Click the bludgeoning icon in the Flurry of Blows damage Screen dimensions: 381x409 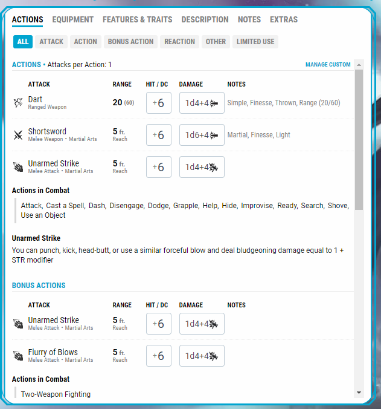click(x=213, y=356)
